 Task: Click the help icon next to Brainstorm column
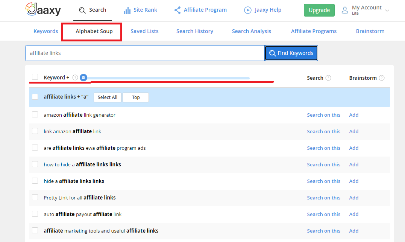(381, 78)
